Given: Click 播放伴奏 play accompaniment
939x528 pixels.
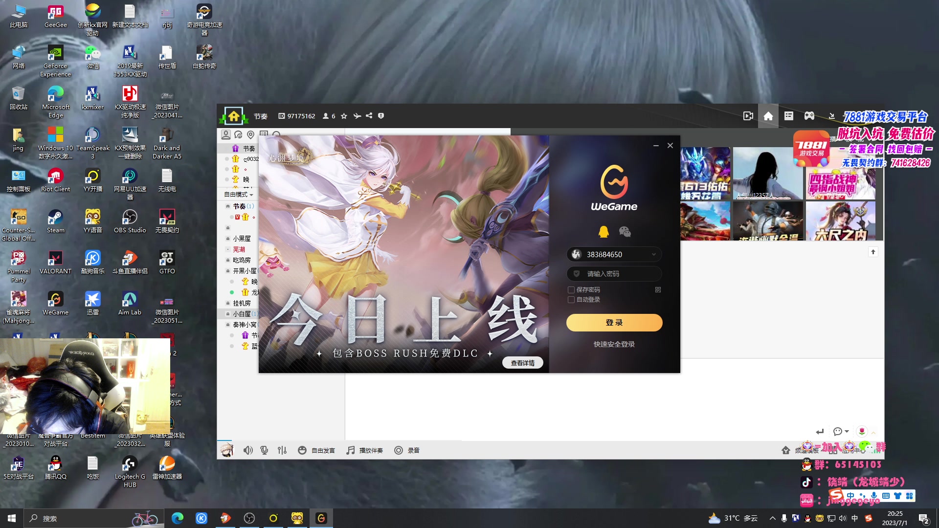Looking at the screenshot, I should (x=364, y=450).
